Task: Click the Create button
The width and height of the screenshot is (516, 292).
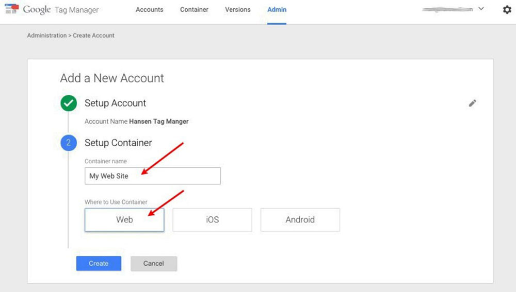Action: coord(99,264)
